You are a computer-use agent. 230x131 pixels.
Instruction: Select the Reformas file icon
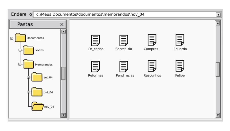click(96, 67)
